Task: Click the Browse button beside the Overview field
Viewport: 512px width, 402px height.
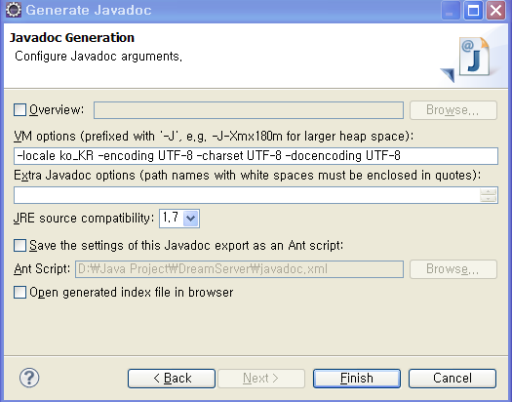Action: [453, 110]
